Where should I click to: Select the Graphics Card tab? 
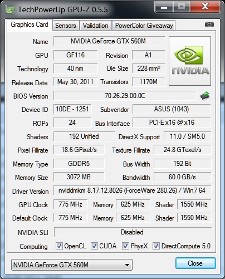pyautogui.click(x=30, y=25)
